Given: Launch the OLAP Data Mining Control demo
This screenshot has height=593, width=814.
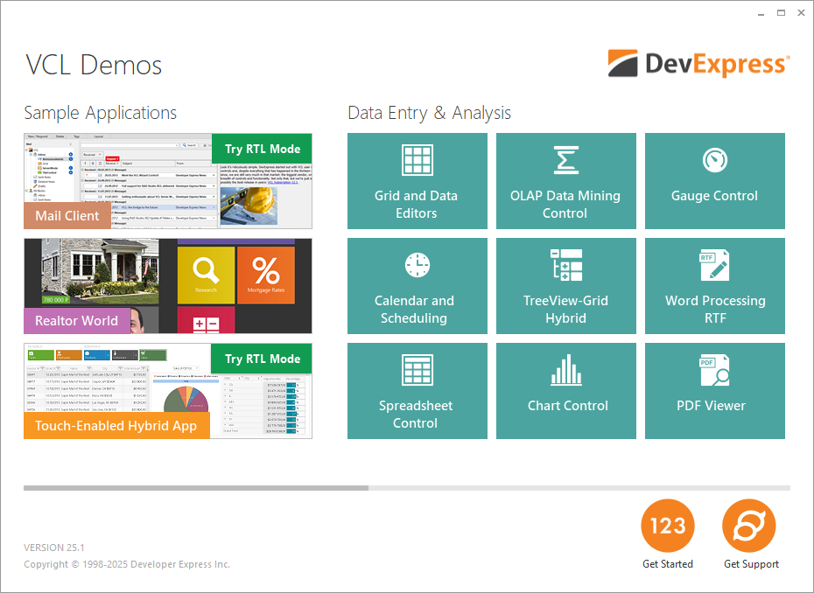Looking at the screenshot, I should pos(565,181).
